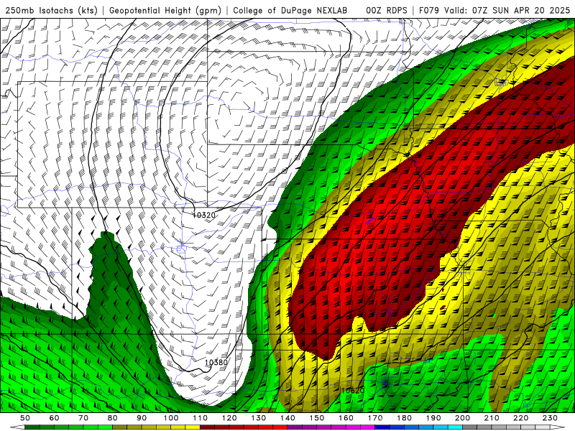Click the 220 value on the color scale

tap(520, 418)
